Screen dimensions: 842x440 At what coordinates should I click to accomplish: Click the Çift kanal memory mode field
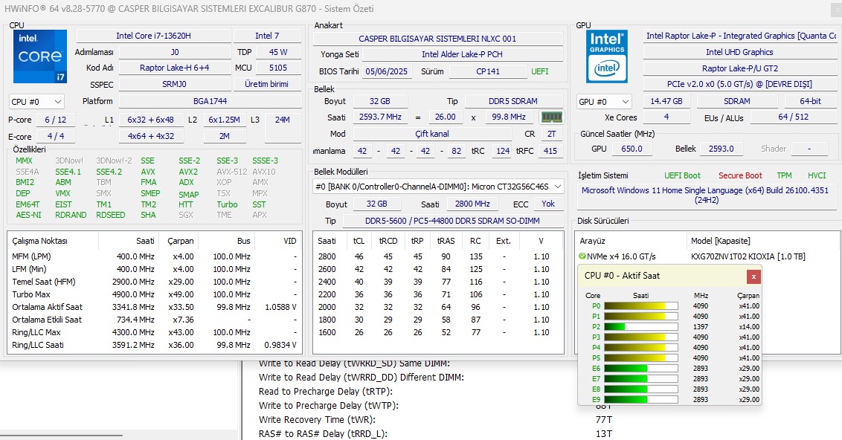pyautogui.click(x=432, y=134)
